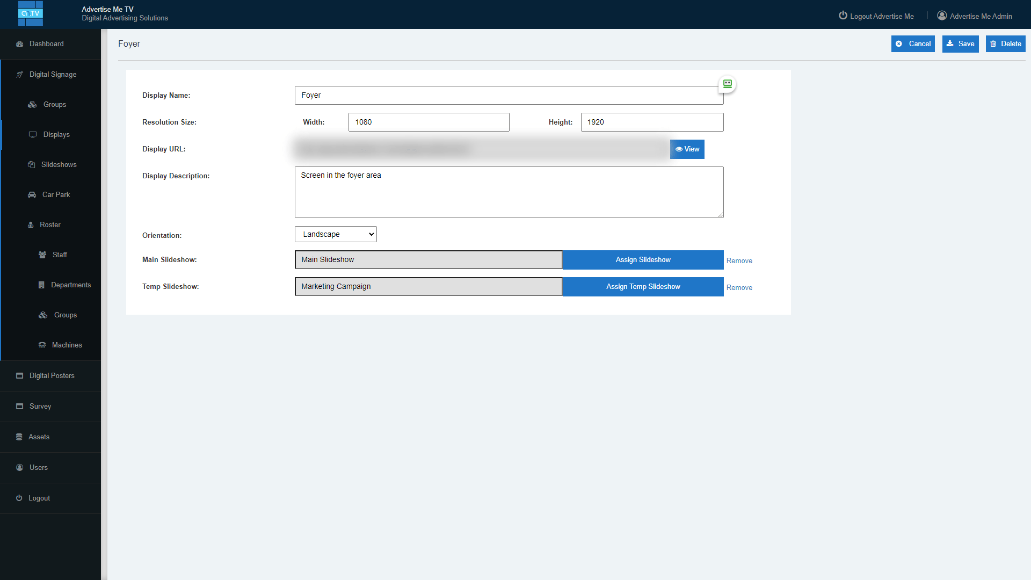
Task: Collapse the Staff submenu entry
Action: point(43,255)
